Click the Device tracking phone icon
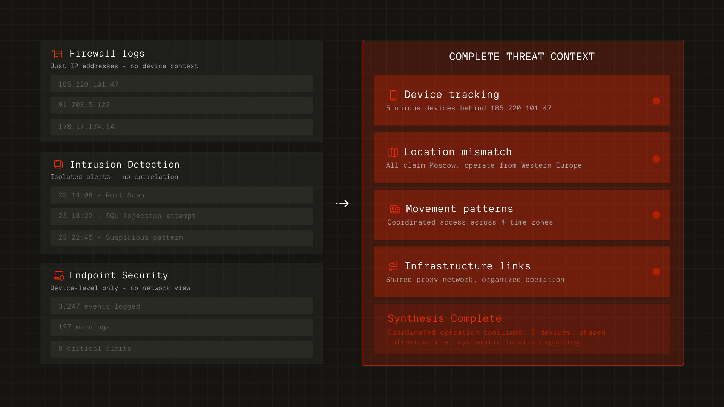 click(x=393, y=95)
